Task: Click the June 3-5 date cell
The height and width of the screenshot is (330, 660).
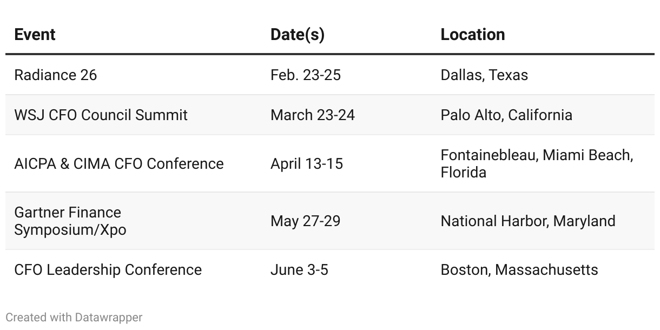Action: 299,269
